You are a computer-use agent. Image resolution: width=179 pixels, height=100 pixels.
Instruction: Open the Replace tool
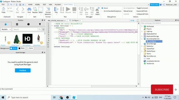tap(35, 10)
